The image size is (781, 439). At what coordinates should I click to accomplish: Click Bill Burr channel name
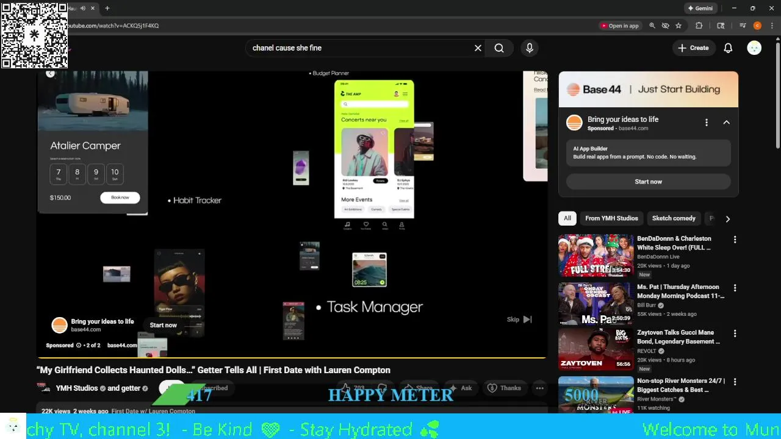click(x=646, y=305)
